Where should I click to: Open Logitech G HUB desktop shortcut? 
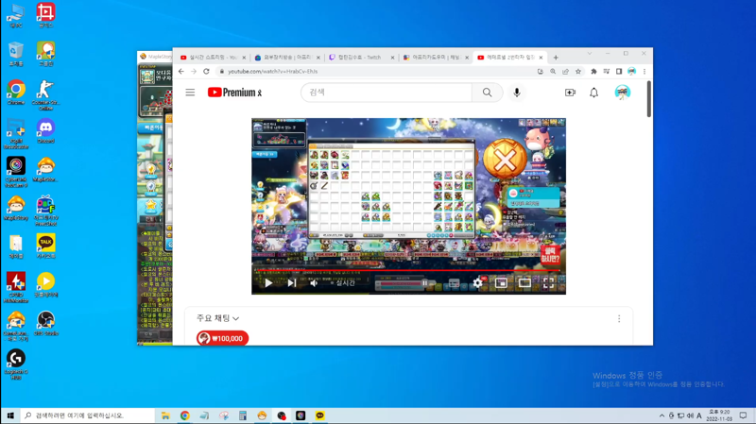(x=16, y=365)
